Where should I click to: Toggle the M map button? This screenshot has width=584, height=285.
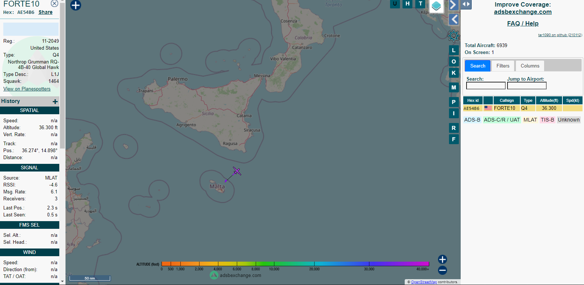pyautogui.click(x=454, y=88)
